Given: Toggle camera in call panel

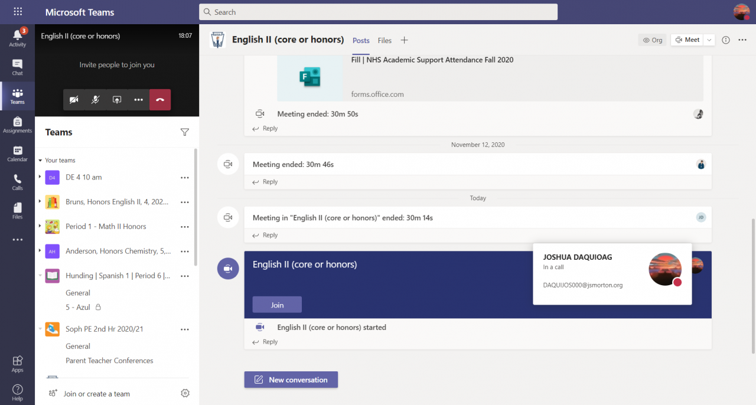Looking at the screenshot, I should point(74,100).
